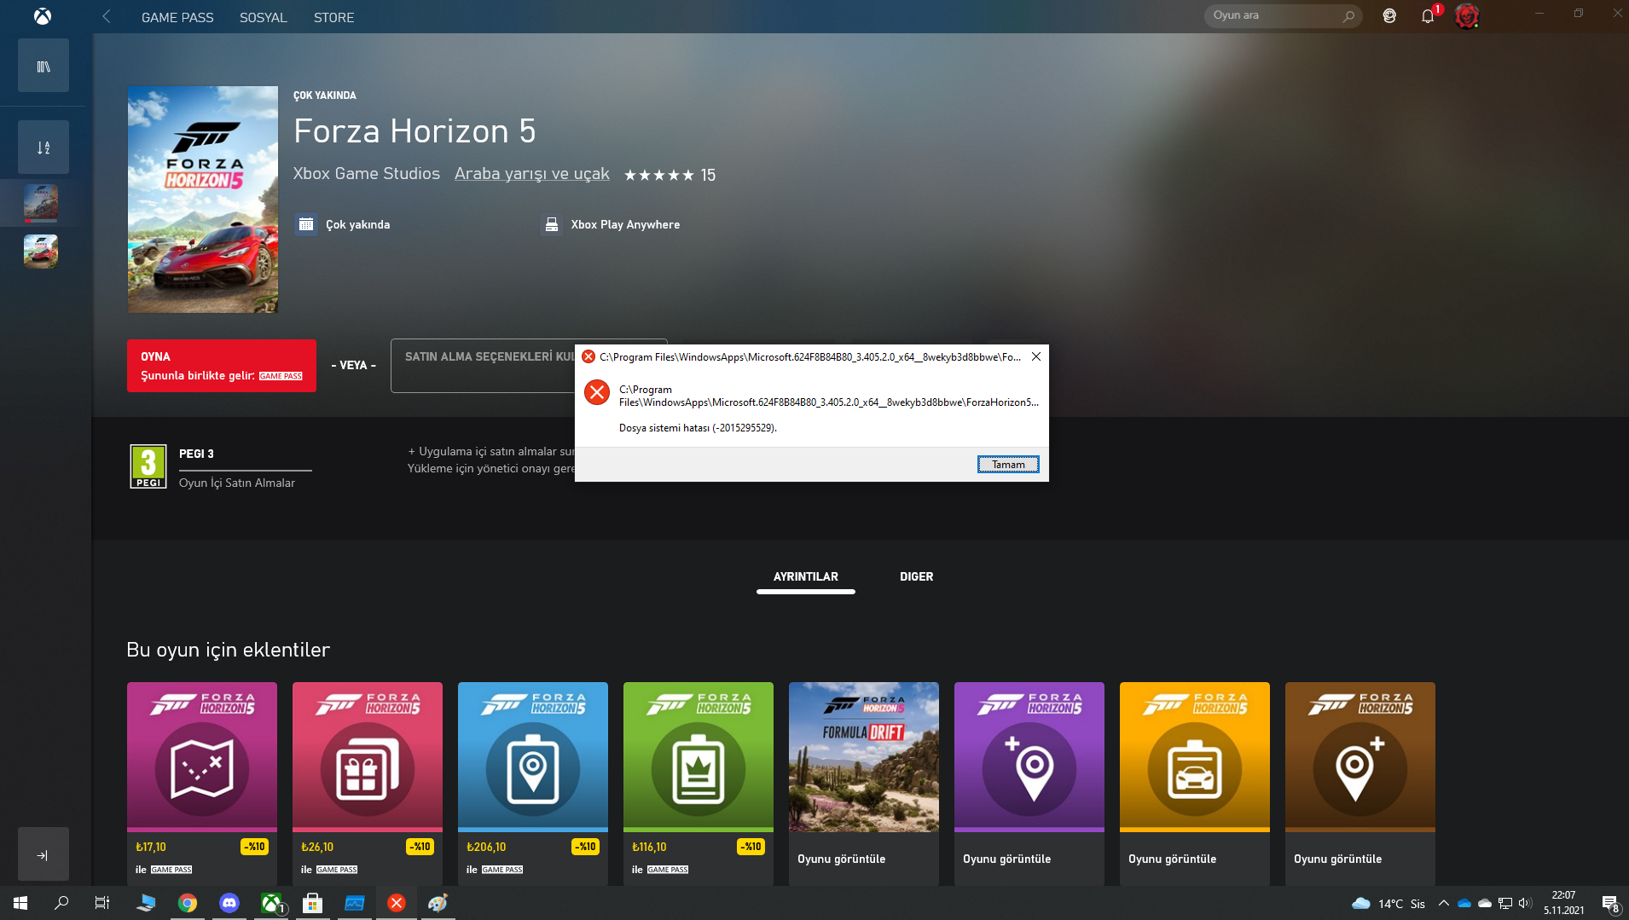Click Tamam in the error dialog
This screenshot has width=1629, height=920.
click(x=1008, y=465)
